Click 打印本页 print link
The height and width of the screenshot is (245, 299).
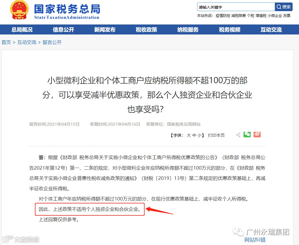tap(216, 135)
